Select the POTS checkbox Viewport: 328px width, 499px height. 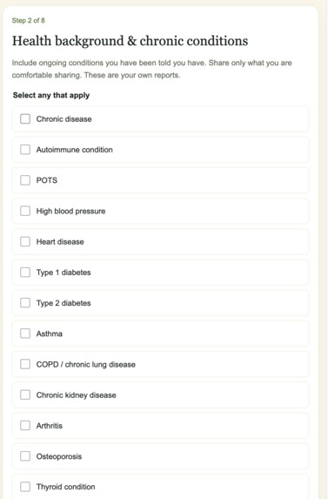tap(25, 180)
